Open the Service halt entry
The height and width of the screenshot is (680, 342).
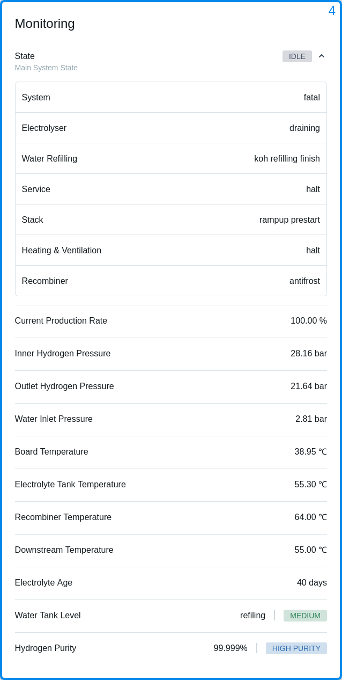(170, 189)
